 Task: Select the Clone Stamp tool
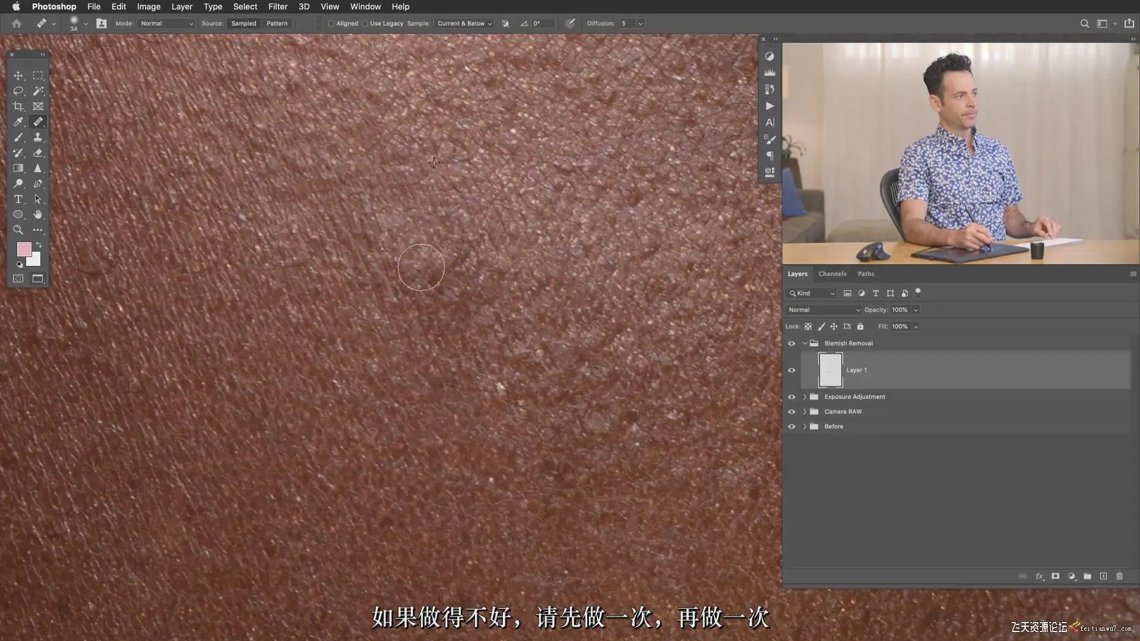pos(38,137)
